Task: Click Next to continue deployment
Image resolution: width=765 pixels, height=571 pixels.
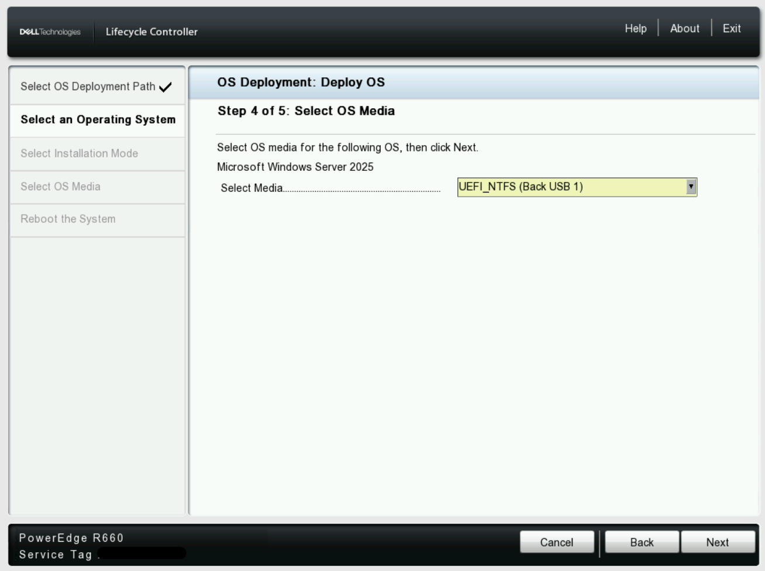Action: 718,542
